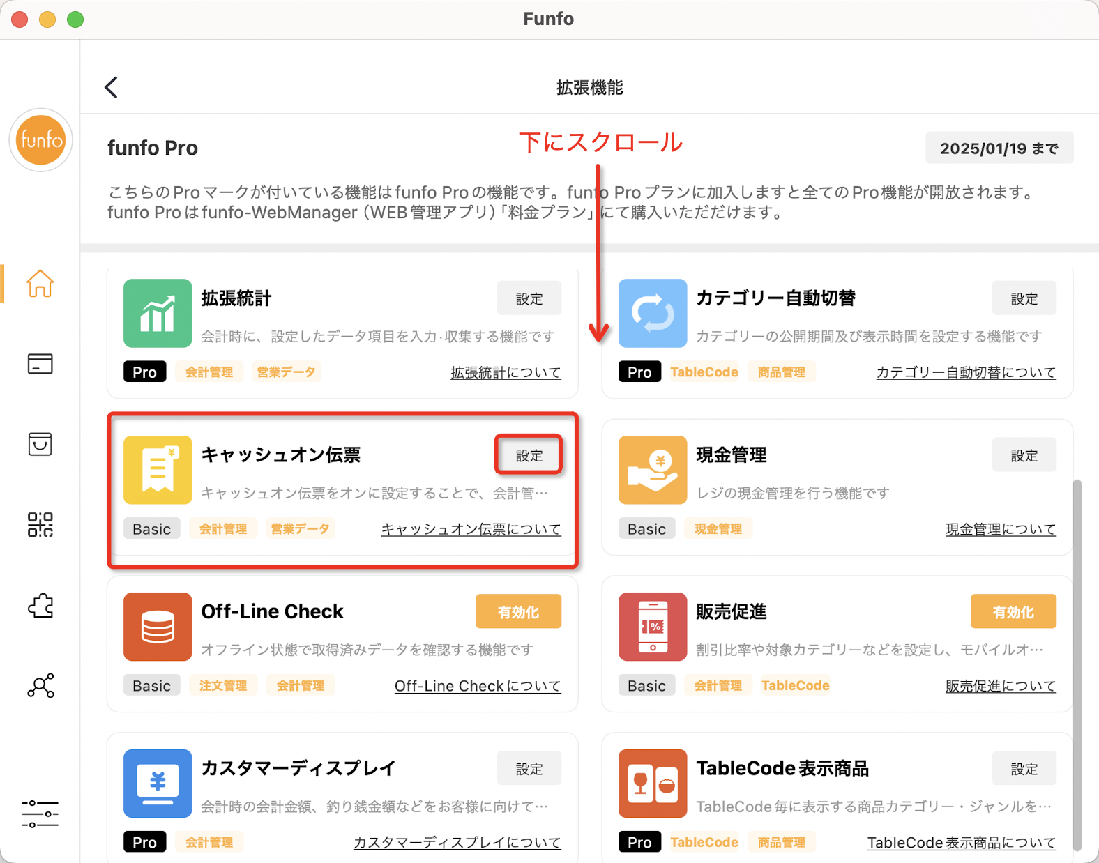The height and width of the screenshot is (863, 1099).
Task: Open 設定 for カスタマーディスプレイ
Action: point(529,768)
